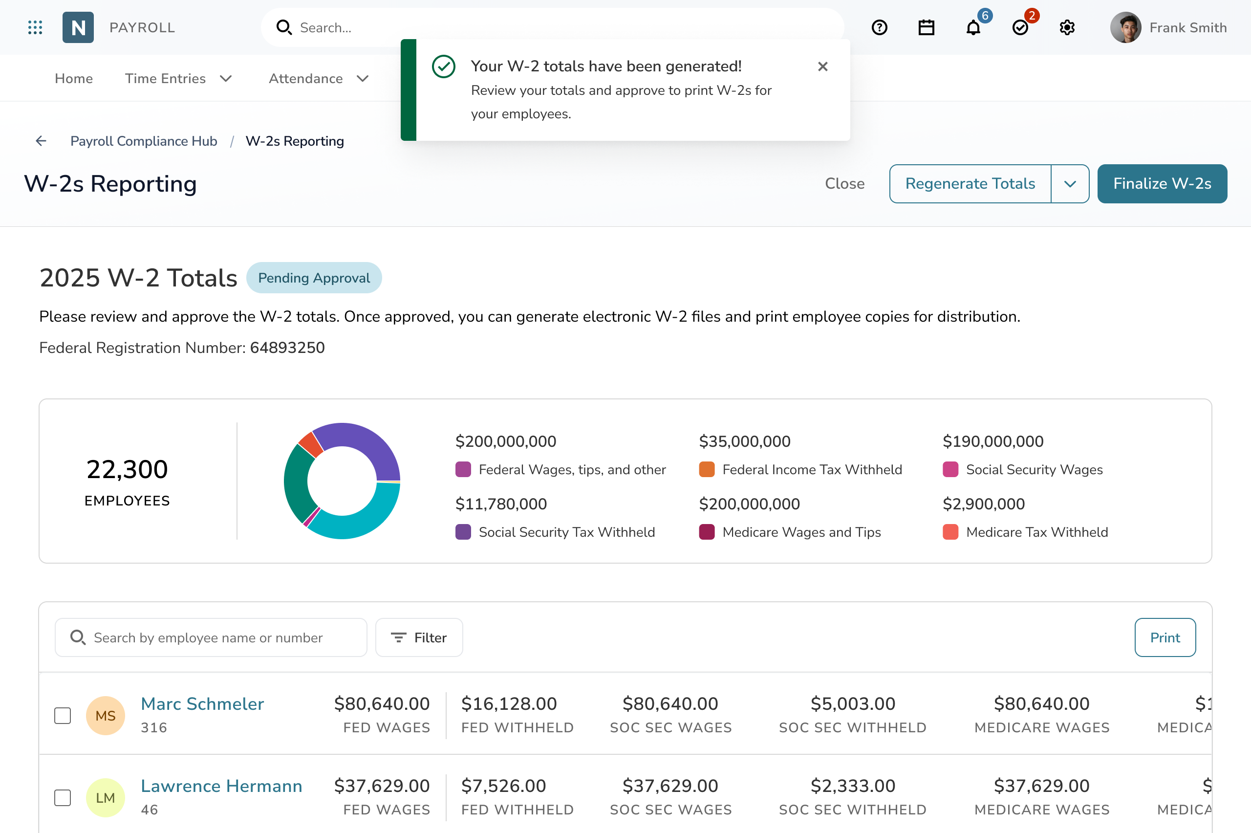Open the Filter options in the employee table
The height and width of the screenshot is (833, 1251).
tap(419, 637)
